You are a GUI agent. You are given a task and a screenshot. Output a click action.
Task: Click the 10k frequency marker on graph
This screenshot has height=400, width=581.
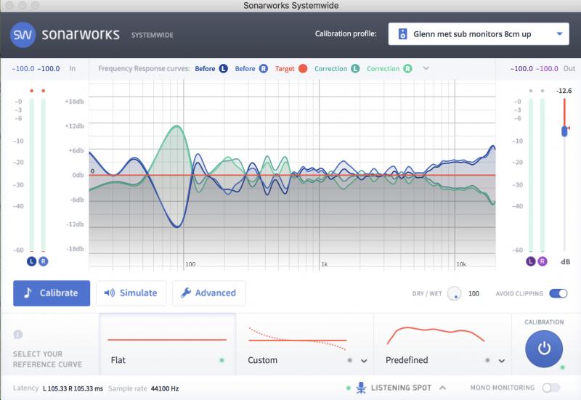point(461,264)
